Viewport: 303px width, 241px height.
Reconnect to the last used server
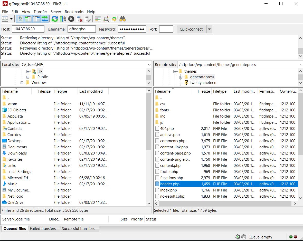coord(88,19)
